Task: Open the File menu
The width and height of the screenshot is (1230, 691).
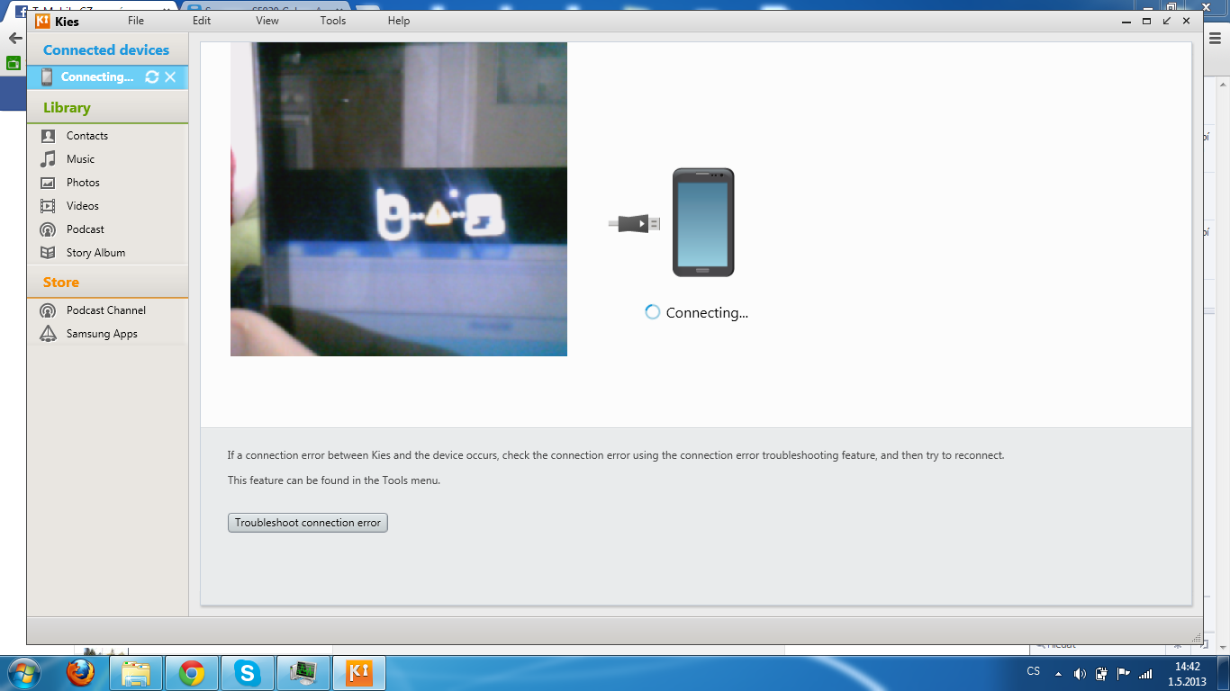Action: point(136,21)
